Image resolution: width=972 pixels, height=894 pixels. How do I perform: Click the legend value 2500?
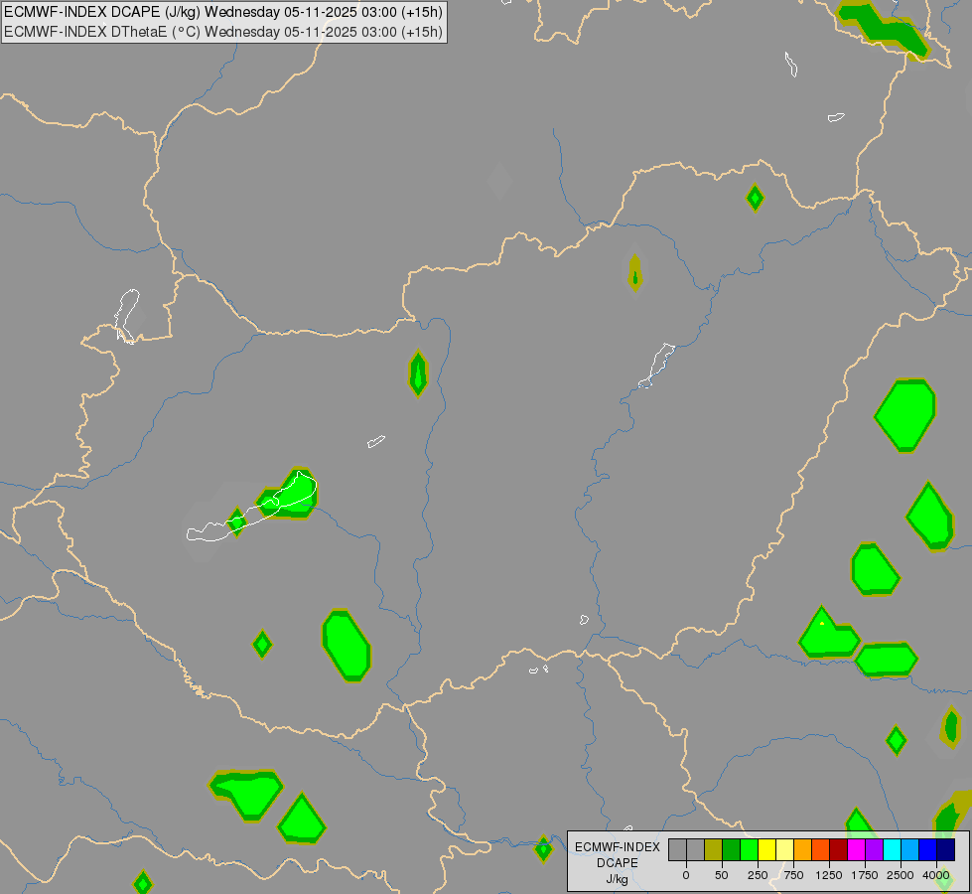(901, 875)
